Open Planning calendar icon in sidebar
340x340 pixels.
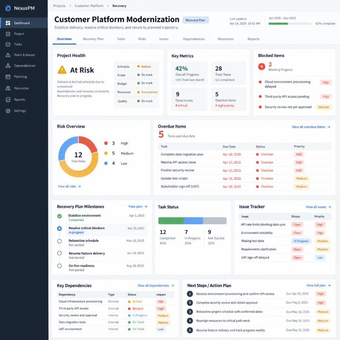pyautogui.click(x=8, y=76)
